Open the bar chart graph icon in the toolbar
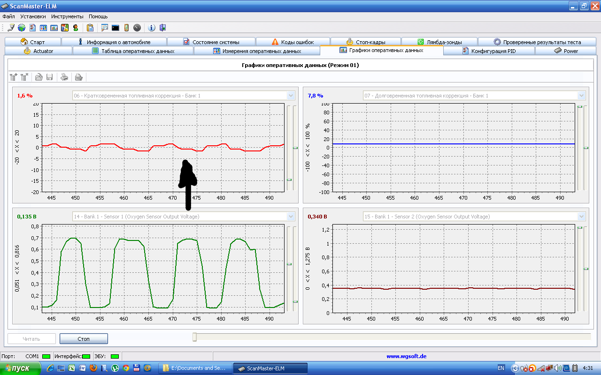Screen dimensions: 601x375 [54, 28]
